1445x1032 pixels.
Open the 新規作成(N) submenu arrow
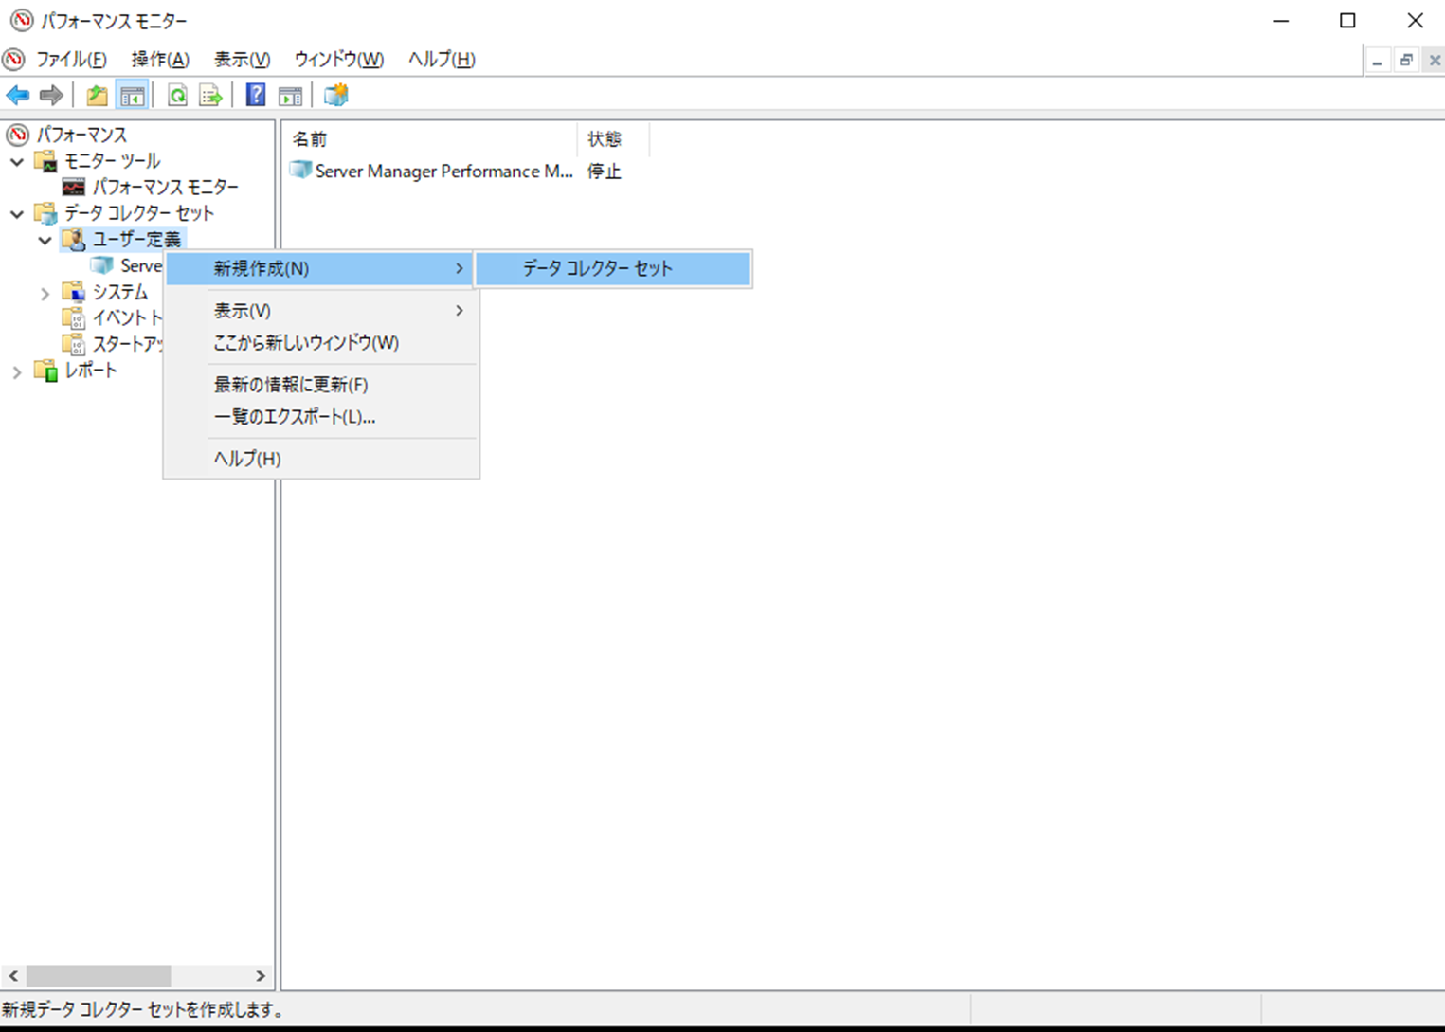tap(460, 268)
